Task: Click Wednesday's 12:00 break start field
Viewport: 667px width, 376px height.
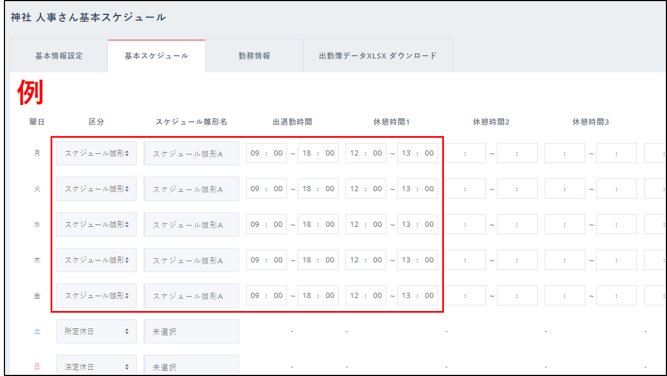Action: click(366, 224)
